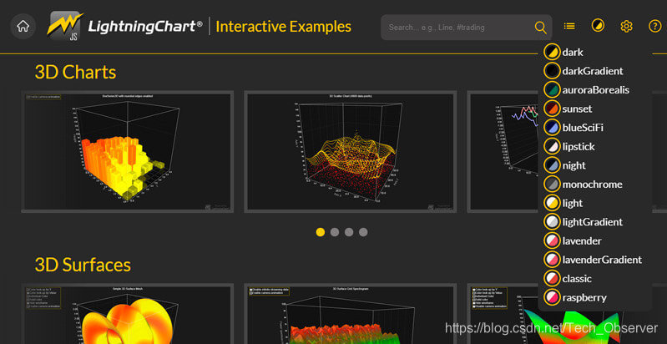Select the lightGradient theme

point(583,222)
